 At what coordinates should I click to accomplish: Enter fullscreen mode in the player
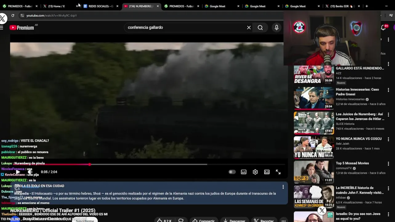(278, 172)
